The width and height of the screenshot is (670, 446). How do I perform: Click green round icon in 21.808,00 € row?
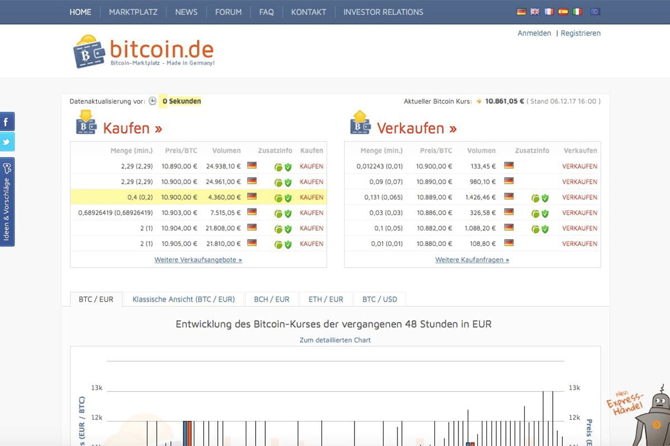[278, 229]
